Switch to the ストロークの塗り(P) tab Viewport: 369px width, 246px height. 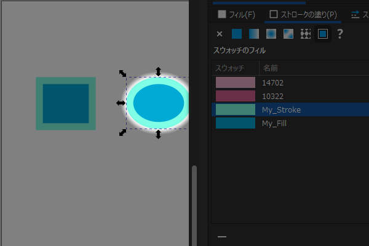pyautogui.click(x=303, y=15)
